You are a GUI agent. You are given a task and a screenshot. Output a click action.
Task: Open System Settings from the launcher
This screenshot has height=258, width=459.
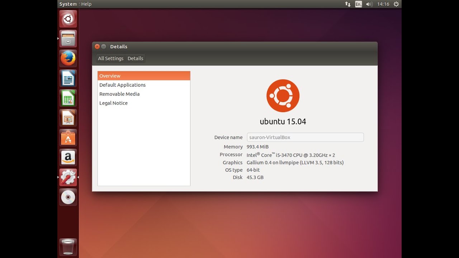pos(68,177)
